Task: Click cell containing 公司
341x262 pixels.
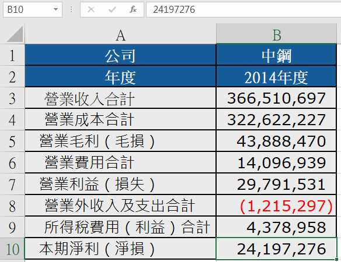Action: tap(120, 55)
